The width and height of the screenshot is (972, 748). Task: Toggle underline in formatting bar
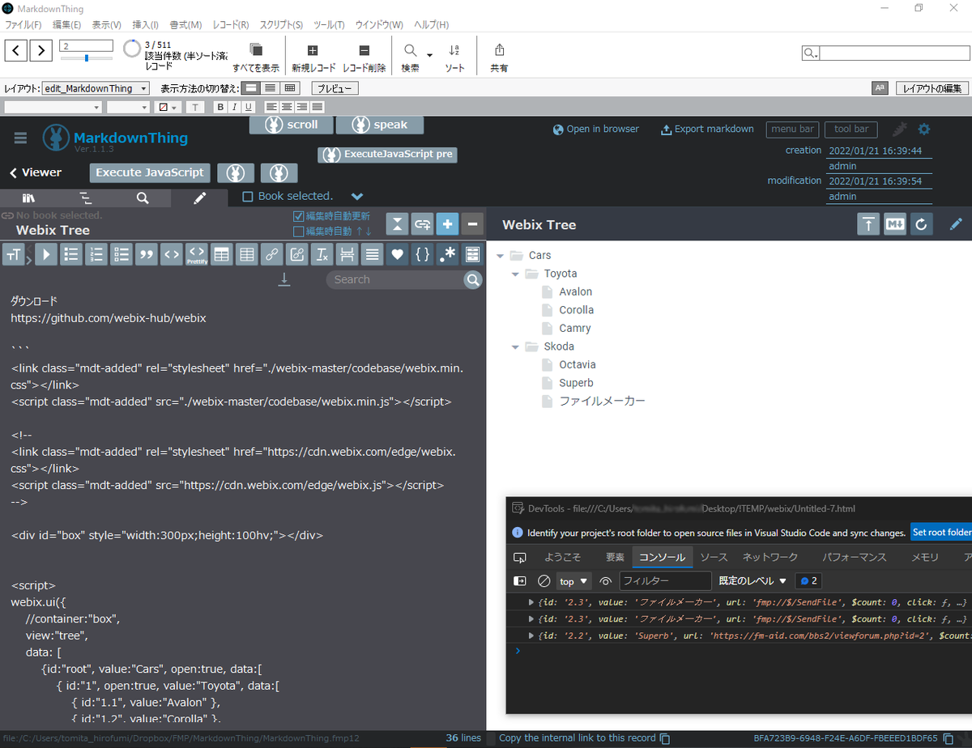(x=248, y=107)
